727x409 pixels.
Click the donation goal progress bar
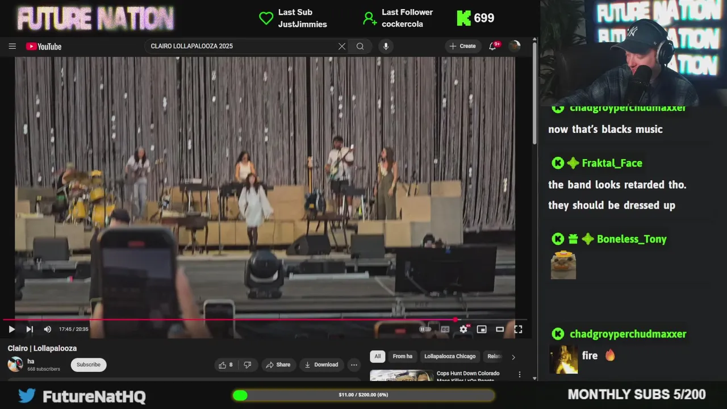(x=363, y=395)
